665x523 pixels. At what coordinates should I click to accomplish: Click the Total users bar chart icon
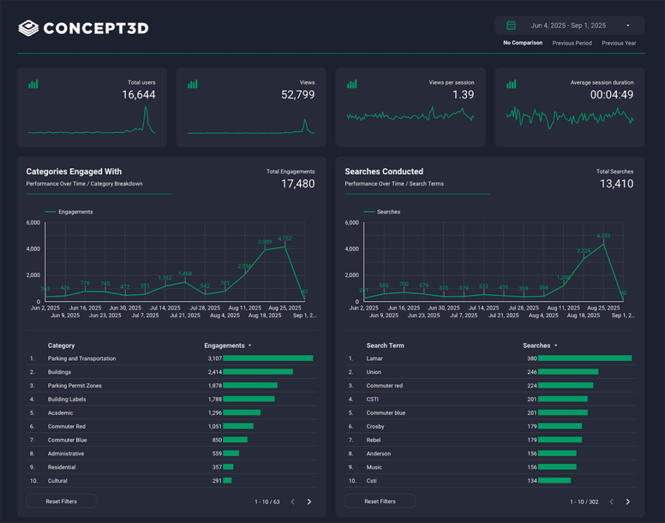coord(33,84)
